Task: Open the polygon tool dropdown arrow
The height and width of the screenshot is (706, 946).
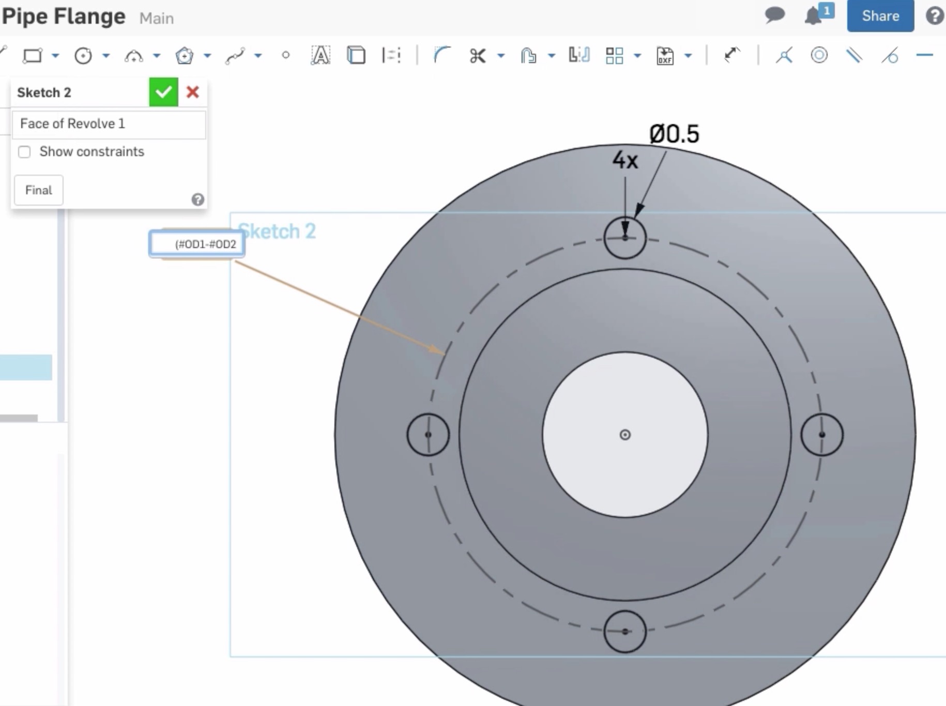Action: coord(207,56)
